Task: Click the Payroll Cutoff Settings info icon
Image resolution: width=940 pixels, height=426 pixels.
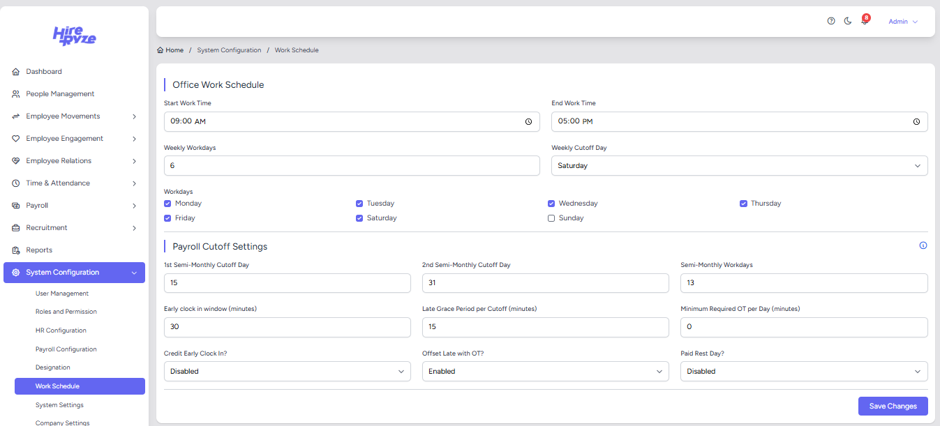Action: (923, 245)
